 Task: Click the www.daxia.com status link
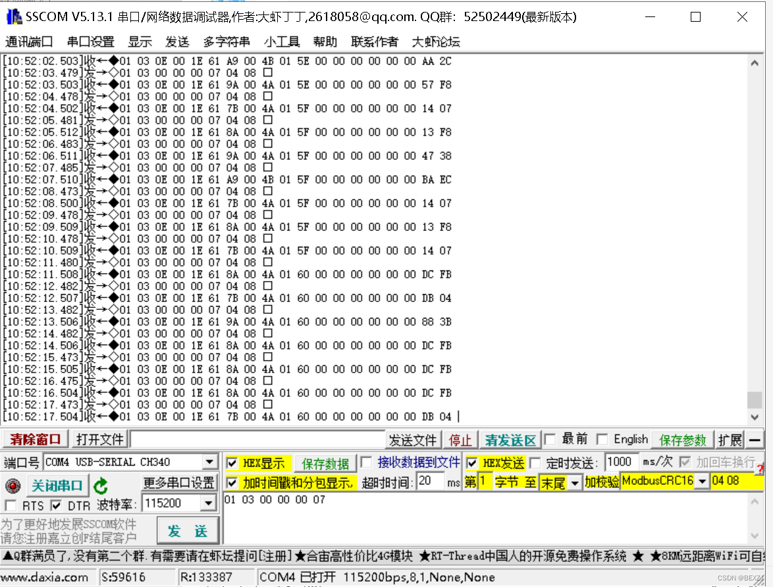[44, 577]
